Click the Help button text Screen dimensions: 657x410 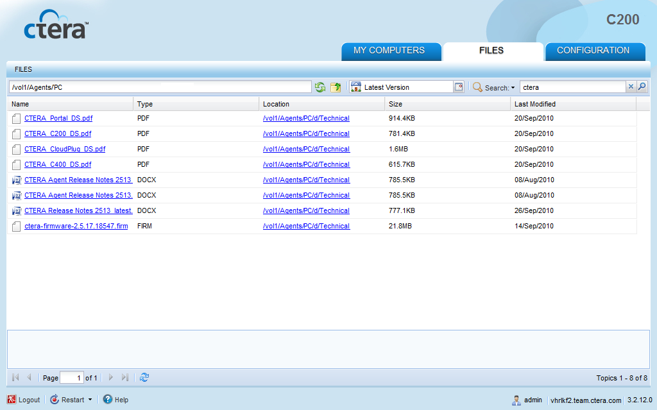click(121, 400)
